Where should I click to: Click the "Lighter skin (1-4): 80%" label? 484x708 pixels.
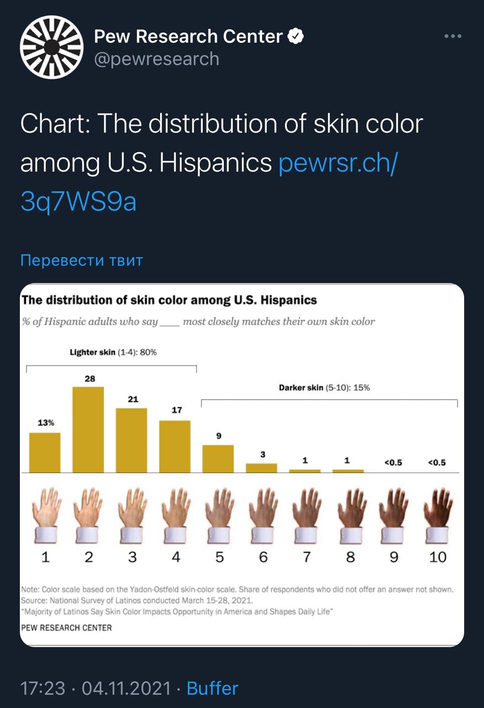click(113, 352)
